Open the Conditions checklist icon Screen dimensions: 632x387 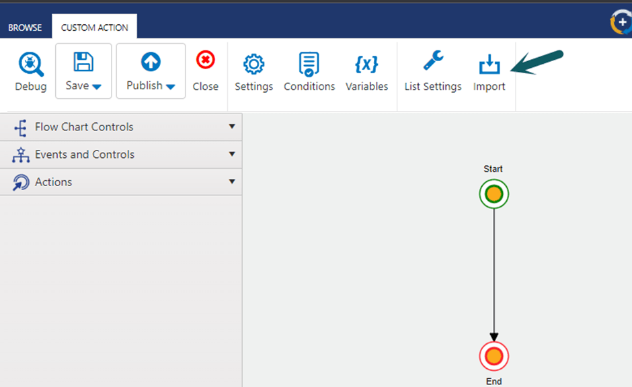[x=309, y=65]
